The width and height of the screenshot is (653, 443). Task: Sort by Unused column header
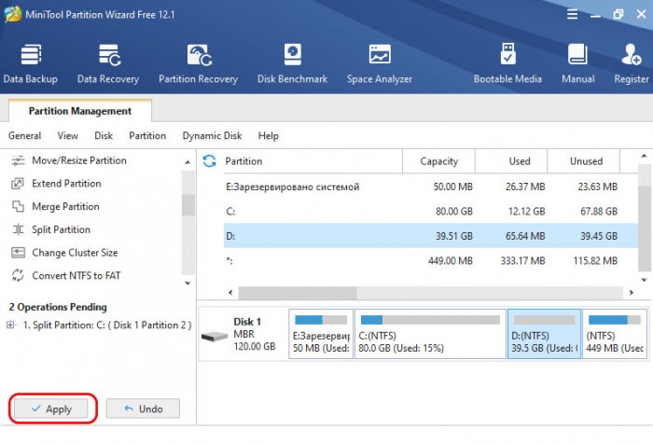pyautogui.click(x=583, y=161)
